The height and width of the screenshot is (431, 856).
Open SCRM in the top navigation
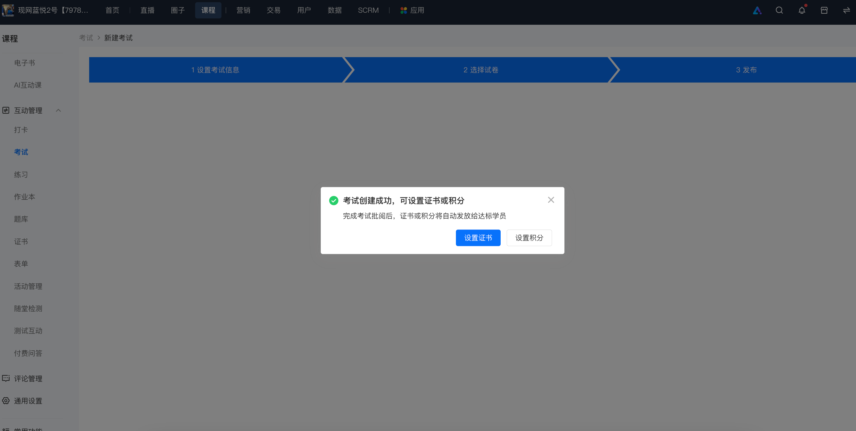click(368, 10)
